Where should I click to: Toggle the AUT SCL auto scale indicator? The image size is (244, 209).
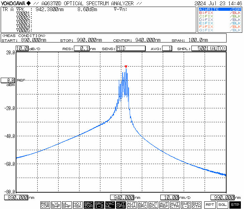click(x=153, y=205)
